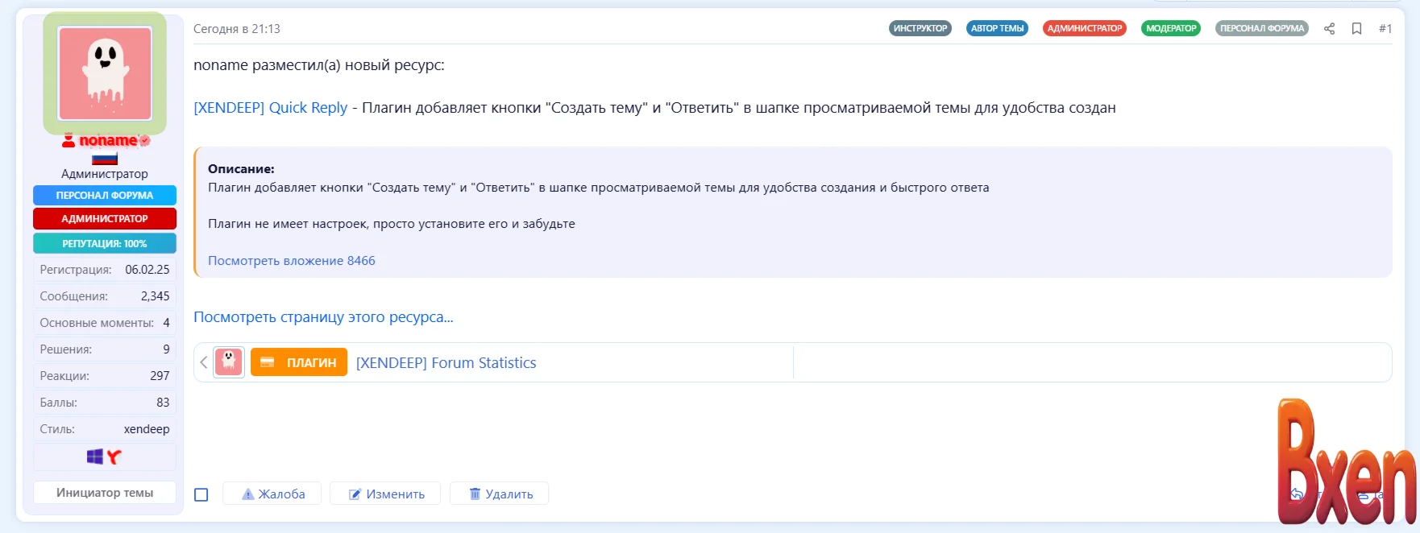Go to previous resource with left chevron
Viewport: 1420px width, 533px height.
click(x=204, y=362)
